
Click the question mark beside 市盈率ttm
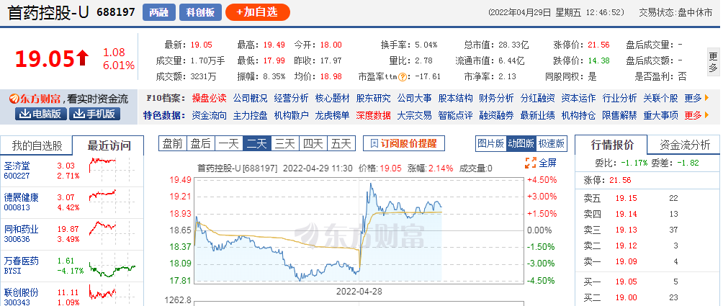403,76
